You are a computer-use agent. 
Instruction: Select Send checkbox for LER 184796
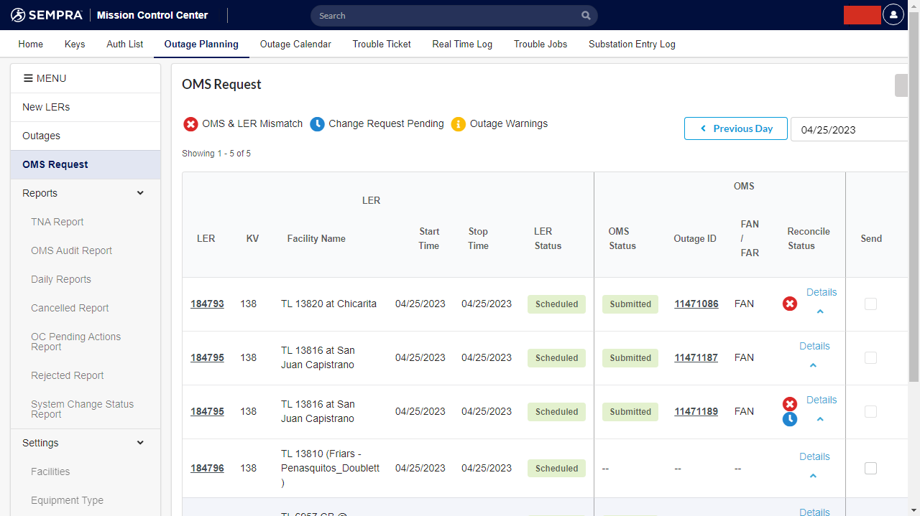[x=870, y=469]
